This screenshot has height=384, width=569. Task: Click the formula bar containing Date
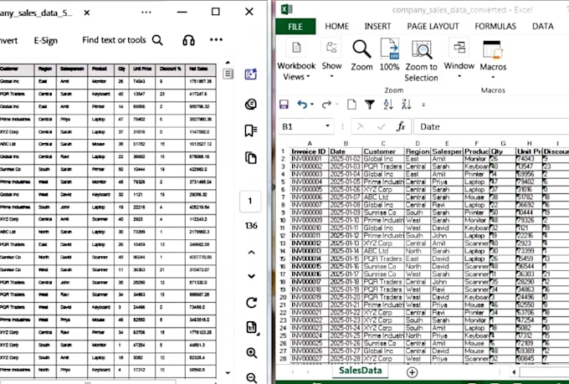point(491,126)
